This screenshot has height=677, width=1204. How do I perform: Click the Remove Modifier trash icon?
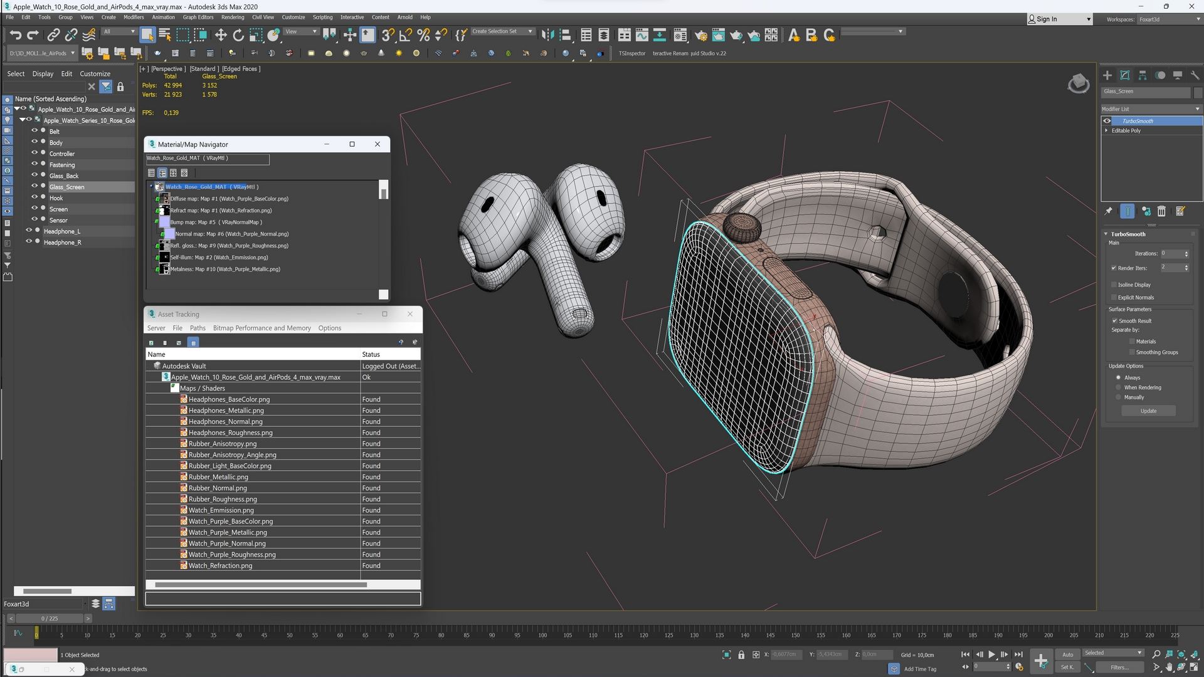(1161, 211)
